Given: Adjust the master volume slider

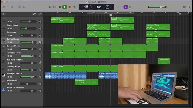Looking at the screenshot, I should [157, 7].
